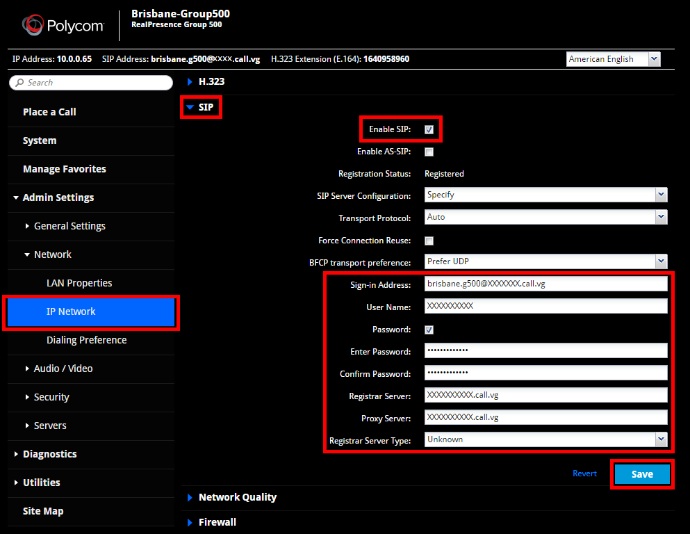The image size is (690, 534).
Task: Uncheck the Password checkbox
Action: [x=429, y=330]
